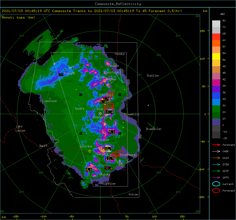Viewport: 236px width, 220px height.
Task: Click the cyan 27ZW arrow in legend
Action: [x=216, y=165]
